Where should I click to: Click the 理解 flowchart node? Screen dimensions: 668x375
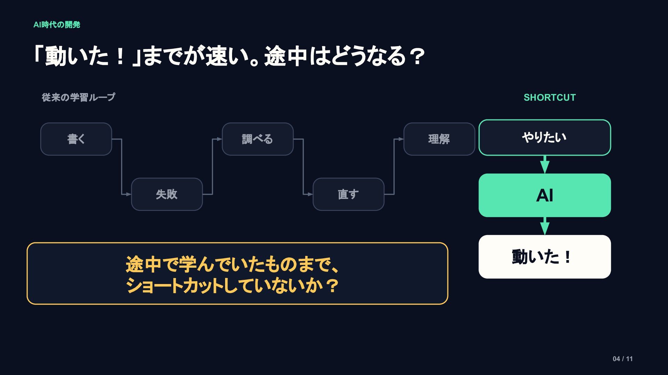coord(439,139)
